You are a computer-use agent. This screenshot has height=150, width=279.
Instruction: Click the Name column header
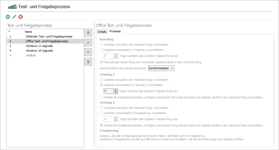28,32
